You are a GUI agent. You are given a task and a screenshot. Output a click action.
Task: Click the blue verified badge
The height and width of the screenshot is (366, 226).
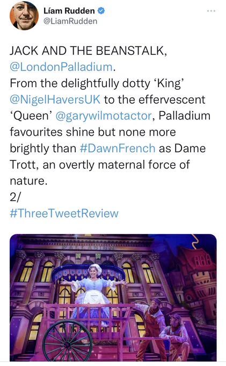pos(101,11)
